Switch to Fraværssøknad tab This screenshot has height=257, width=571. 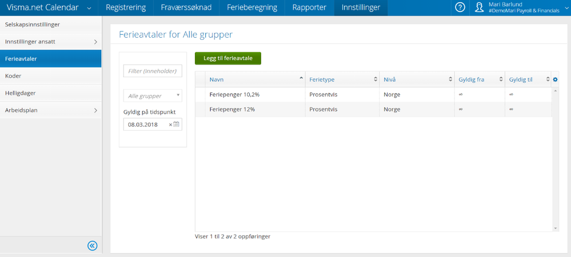point(186,7)
